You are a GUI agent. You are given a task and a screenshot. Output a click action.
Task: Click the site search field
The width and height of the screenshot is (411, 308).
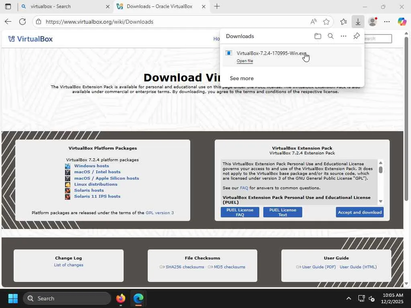pos(378,39)
